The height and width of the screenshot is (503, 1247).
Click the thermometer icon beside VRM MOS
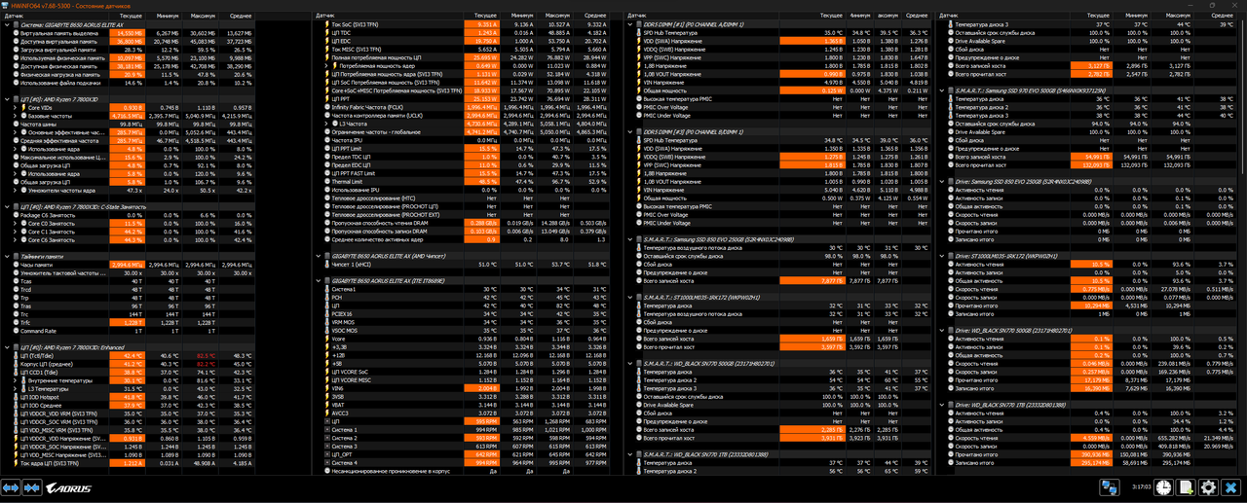[325, 322]
